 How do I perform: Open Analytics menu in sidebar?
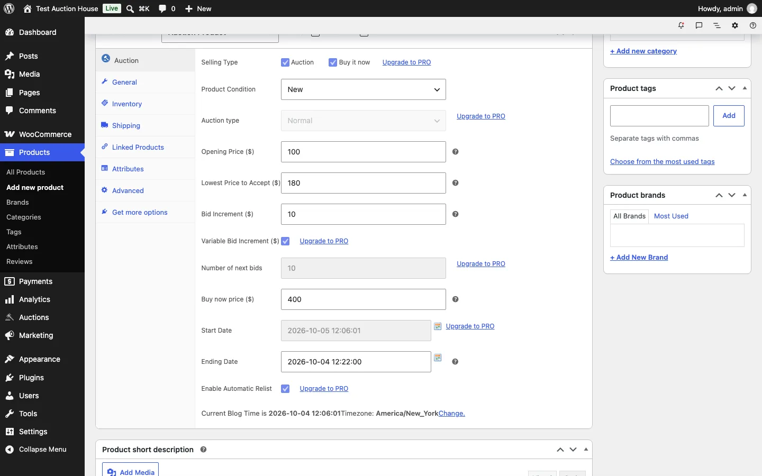coord(42,299)
